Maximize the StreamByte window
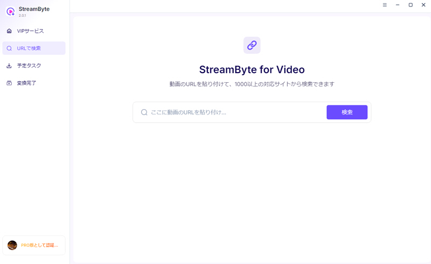 pos(411,5)
